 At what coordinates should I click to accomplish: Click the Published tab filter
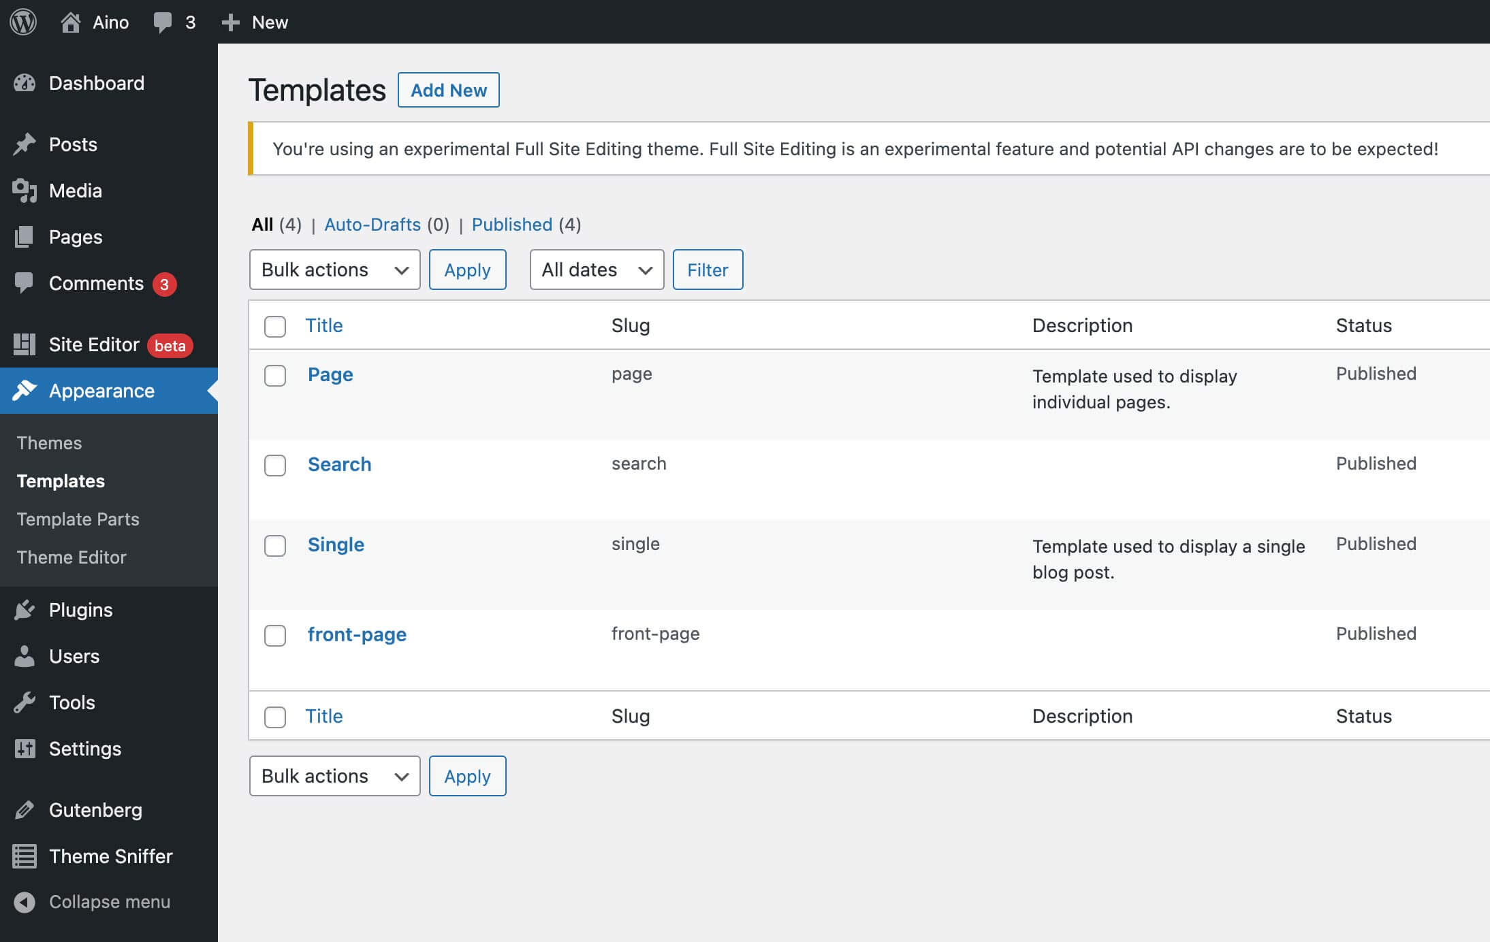(512, 223)
